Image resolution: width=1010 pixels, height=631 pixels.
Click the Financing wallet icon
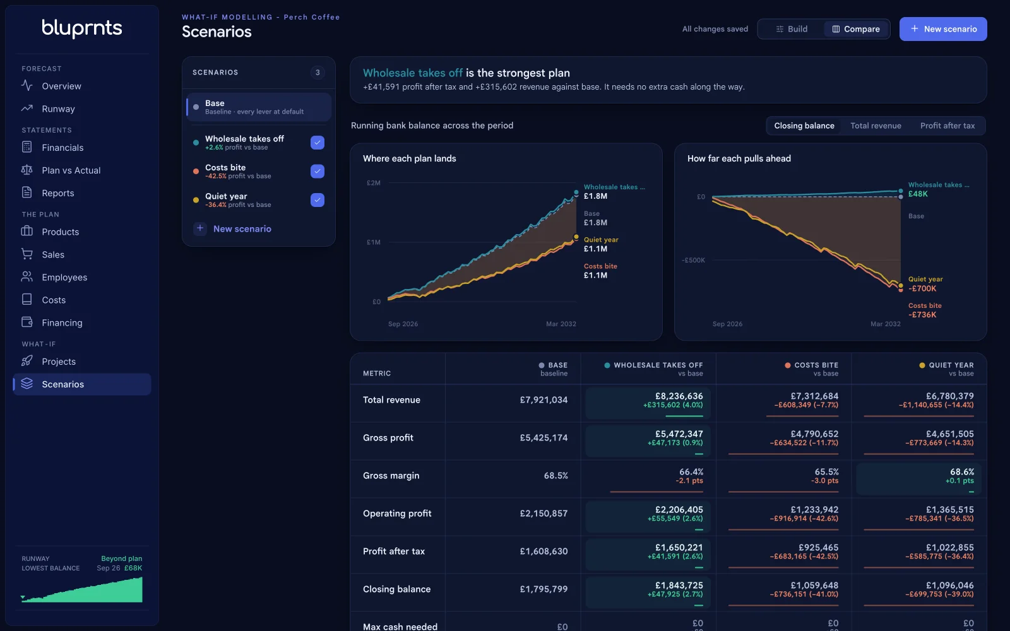click(x=27, y=322)
